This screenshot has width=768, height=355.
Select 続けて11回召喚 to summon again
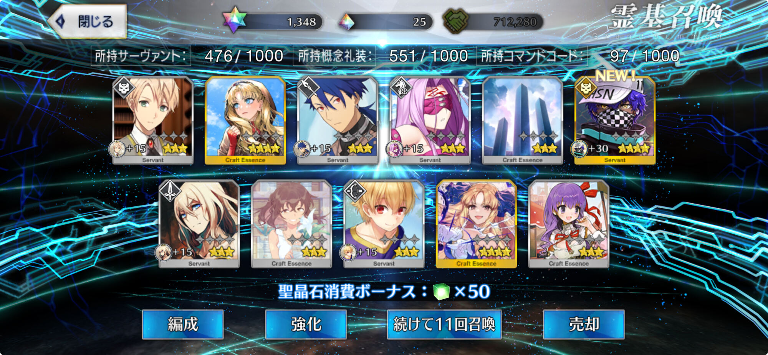tap(444, 325)
